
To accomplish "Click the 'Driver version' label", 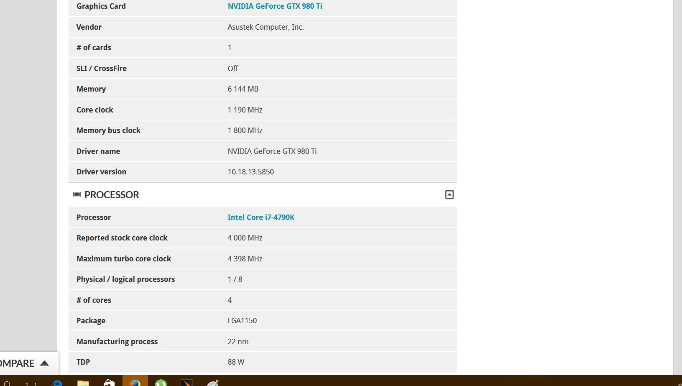I will click(101, 172).
